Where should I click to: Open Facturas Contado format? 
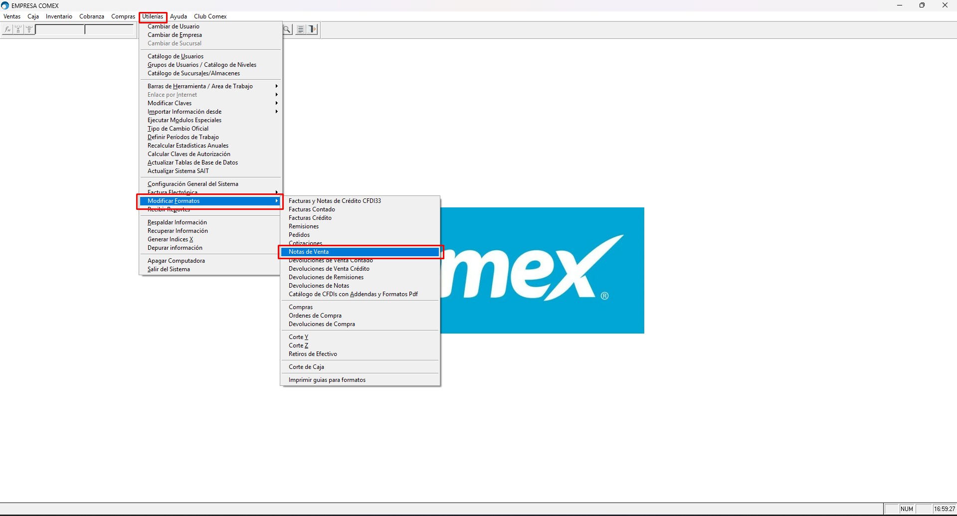coord(360,209)
